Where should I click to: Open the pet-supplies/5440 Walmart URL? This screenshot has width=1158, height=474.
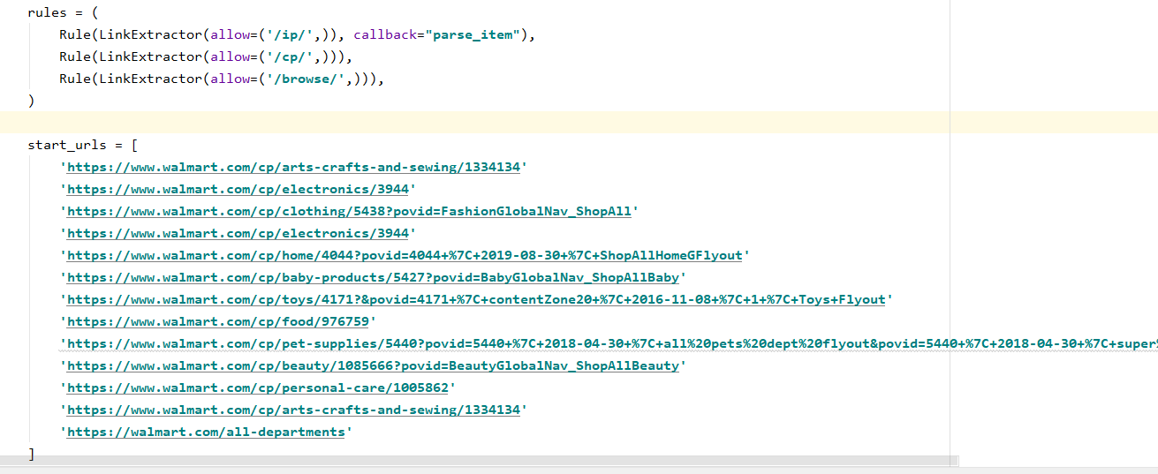[612, 343]
